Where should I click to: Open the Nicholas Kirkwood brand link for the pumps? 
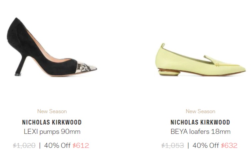(52, 122)
